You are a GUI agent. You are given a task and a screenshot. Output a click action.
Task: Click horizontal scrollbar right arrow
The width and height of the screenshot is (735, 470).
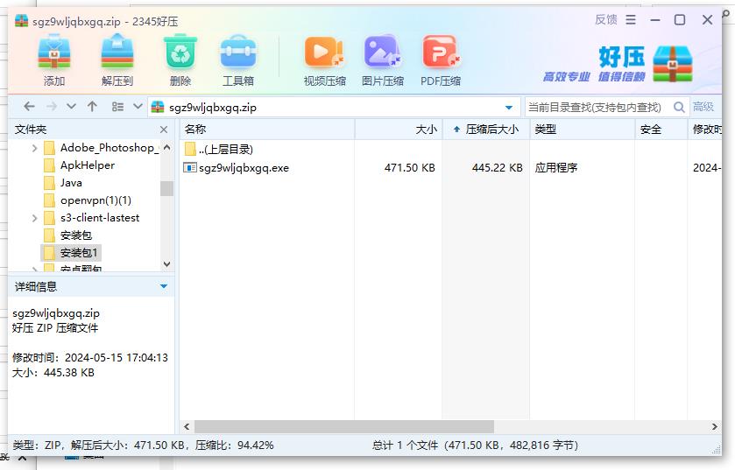pos(714,426)
